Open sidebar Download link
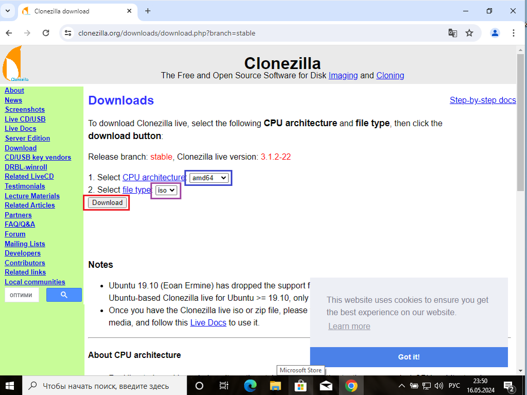 [x=21, y=148]
